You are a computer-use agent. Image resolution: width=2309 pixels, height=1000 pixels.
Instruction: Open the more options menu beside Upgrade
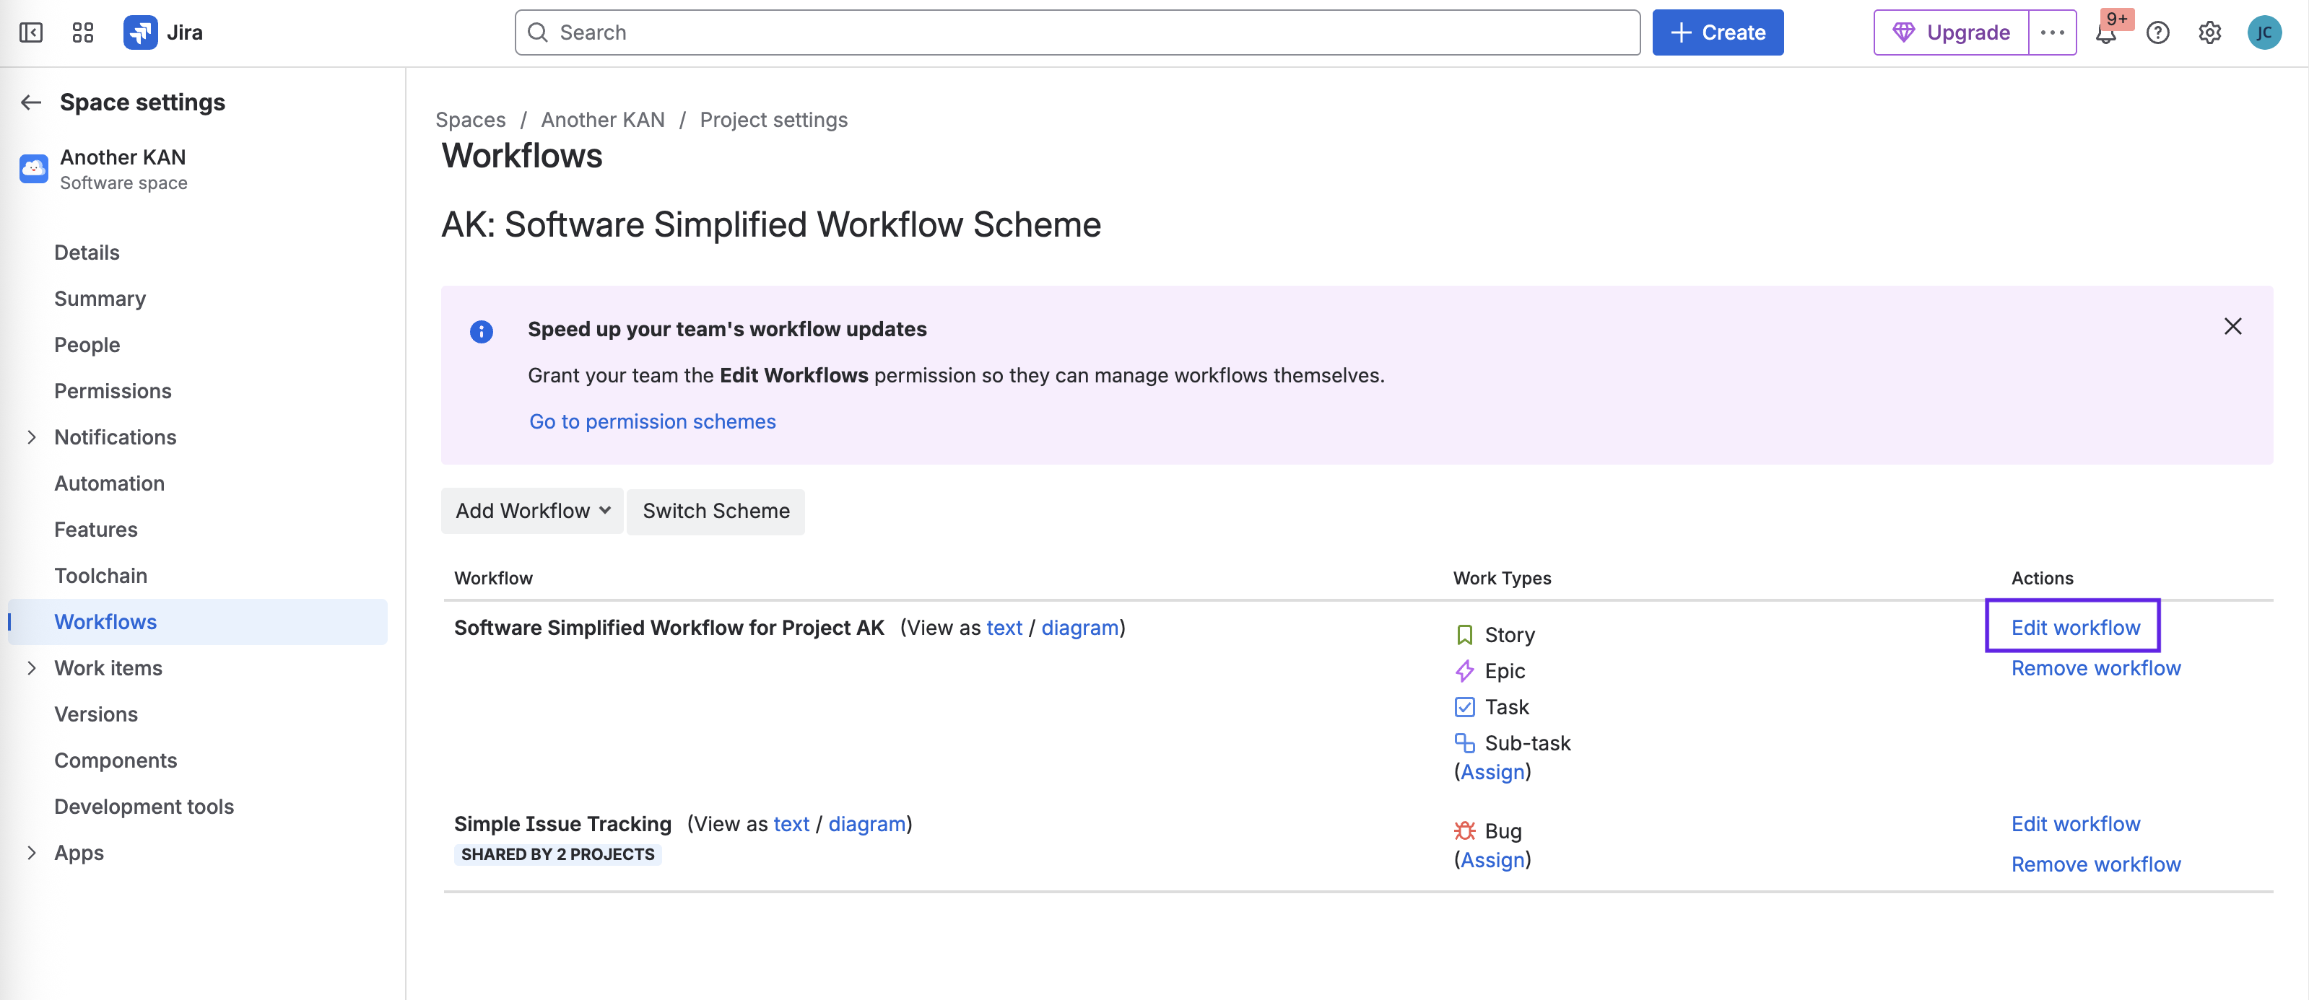coord(2052,33)
